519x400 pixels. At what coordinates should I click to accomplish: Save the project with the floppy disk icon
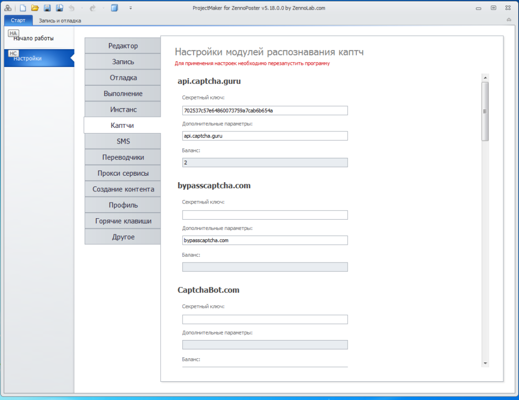(47, 8)
